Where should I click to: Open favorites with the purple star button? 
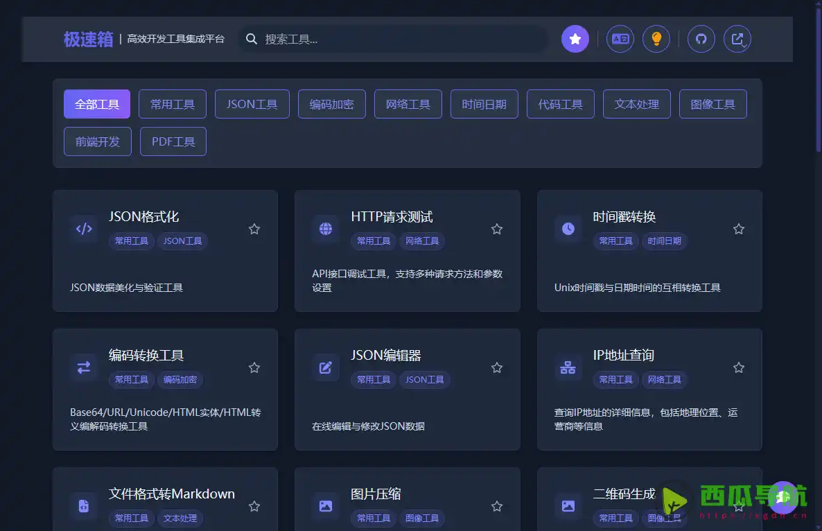575,39
